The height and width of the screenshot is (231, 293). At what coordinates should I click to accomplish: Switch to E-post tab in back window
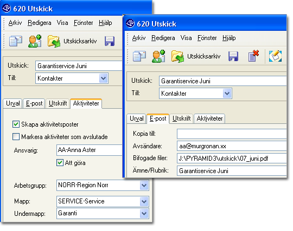[x=34, y=103]
